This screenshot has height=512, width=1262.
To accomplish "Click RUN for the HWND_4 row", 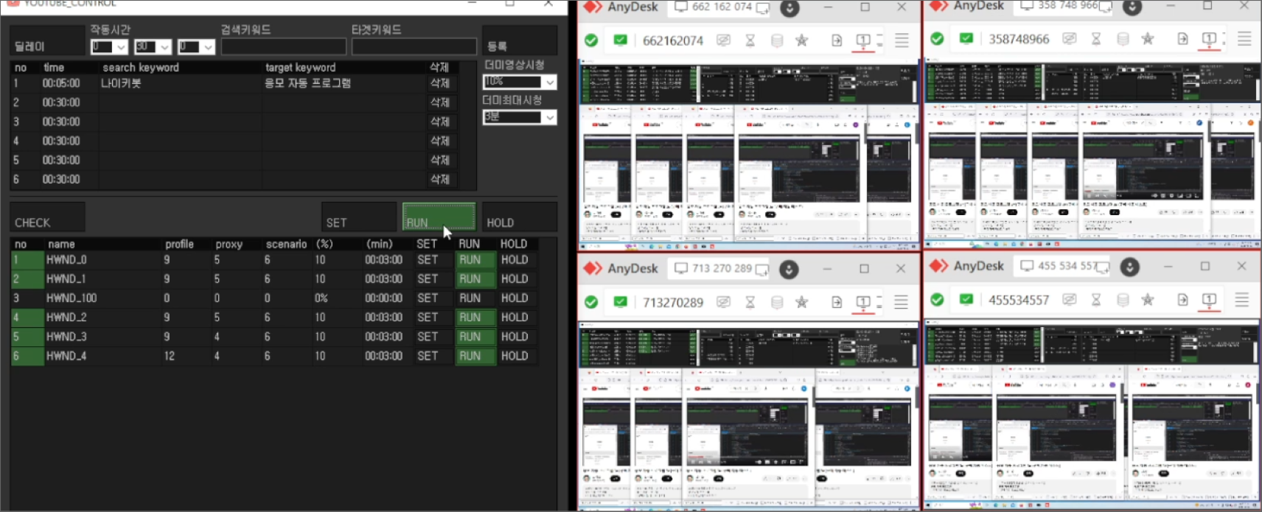I will pyautogui.click(x=475, y=356).
